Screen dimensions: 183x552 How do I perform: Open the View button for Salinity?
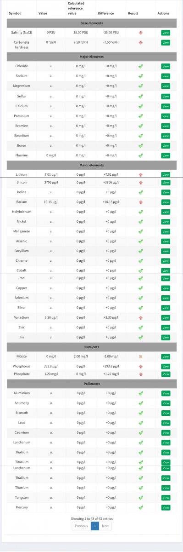[x=166, y=33]
